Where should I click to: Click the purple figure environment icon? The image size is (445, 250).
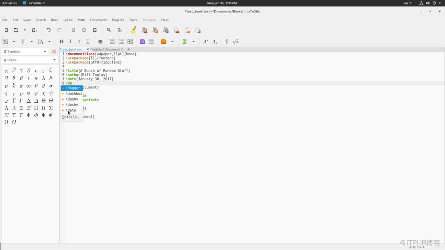click(143, 42)
